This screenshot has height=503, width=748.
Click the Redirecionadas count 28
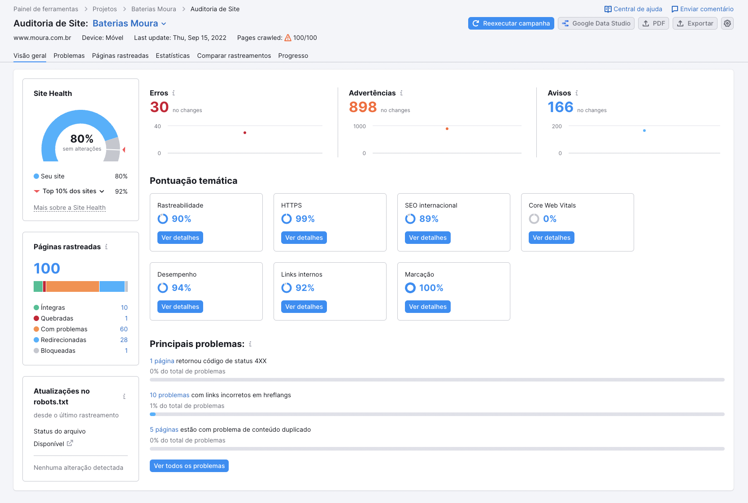[x=124, y=340]
